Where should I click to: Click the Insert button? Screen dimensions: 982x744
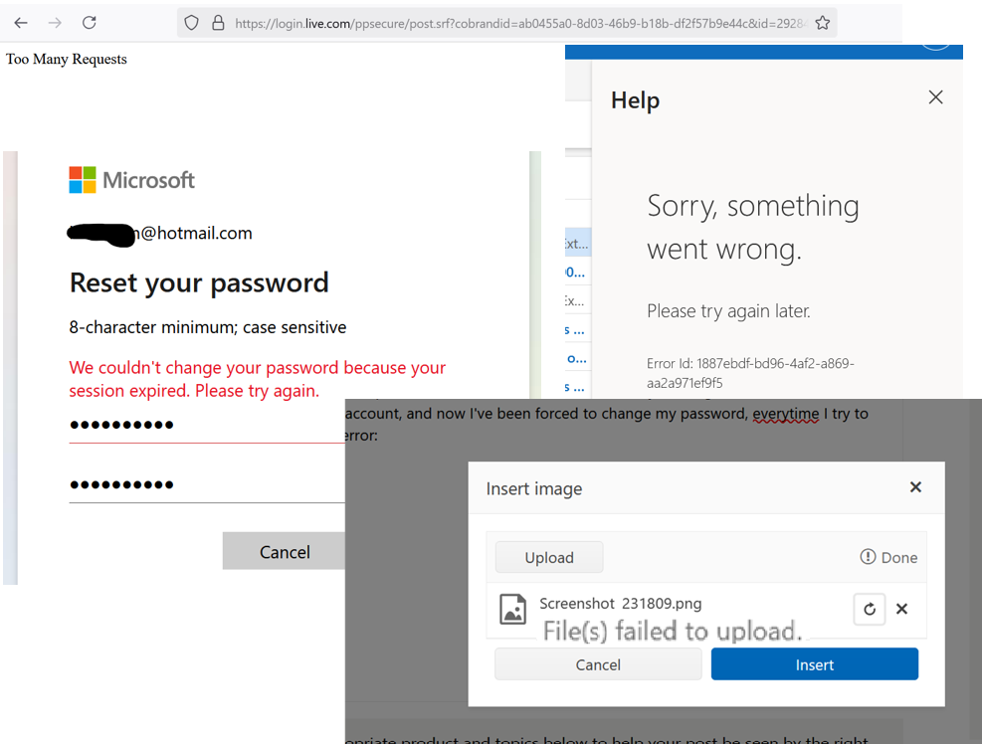[x=814, y=663]
